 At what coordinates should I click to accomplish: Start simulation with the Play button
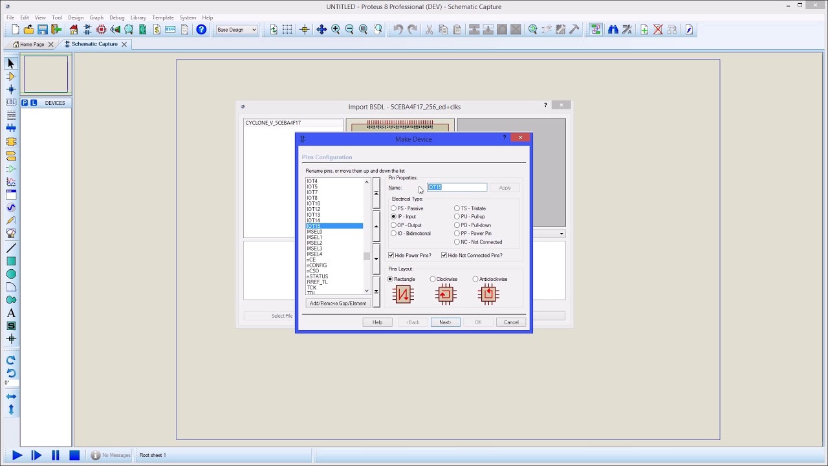[x=17, y=455]
